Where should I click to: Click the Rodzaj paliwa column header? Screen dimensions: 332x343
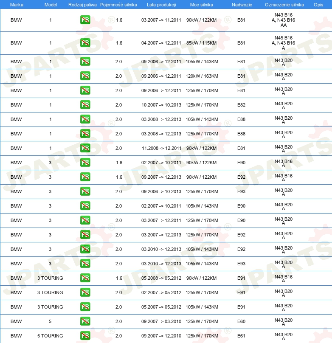[x=82, y=5]
